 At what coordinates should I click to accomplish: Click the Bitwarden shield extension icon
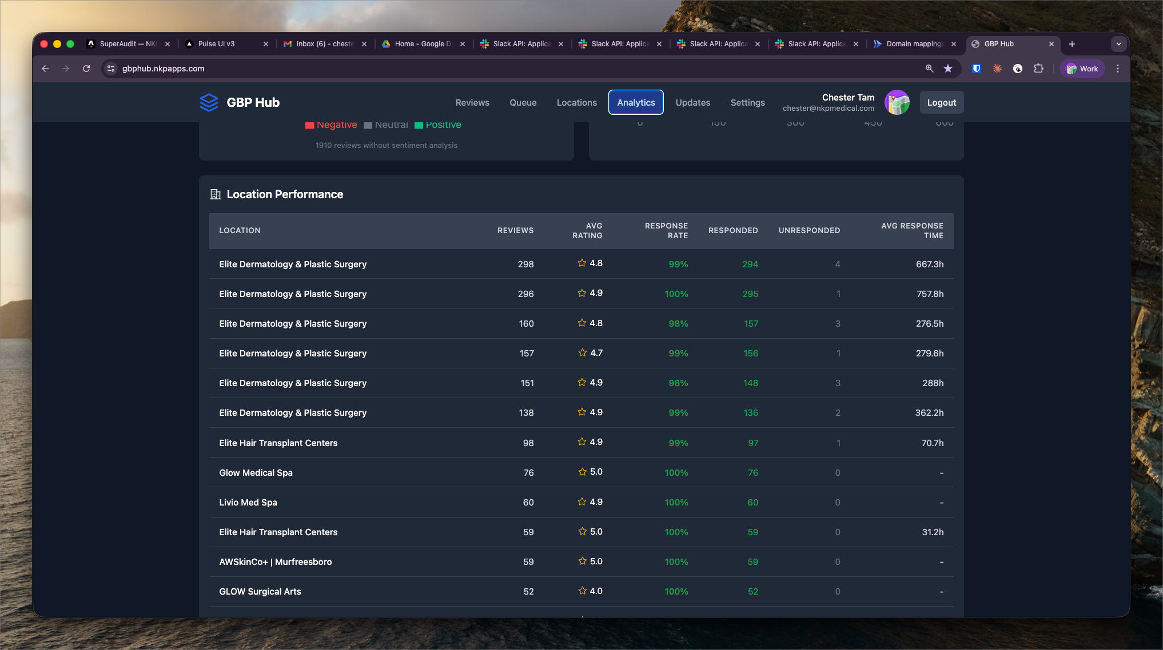tap(977, 69)
